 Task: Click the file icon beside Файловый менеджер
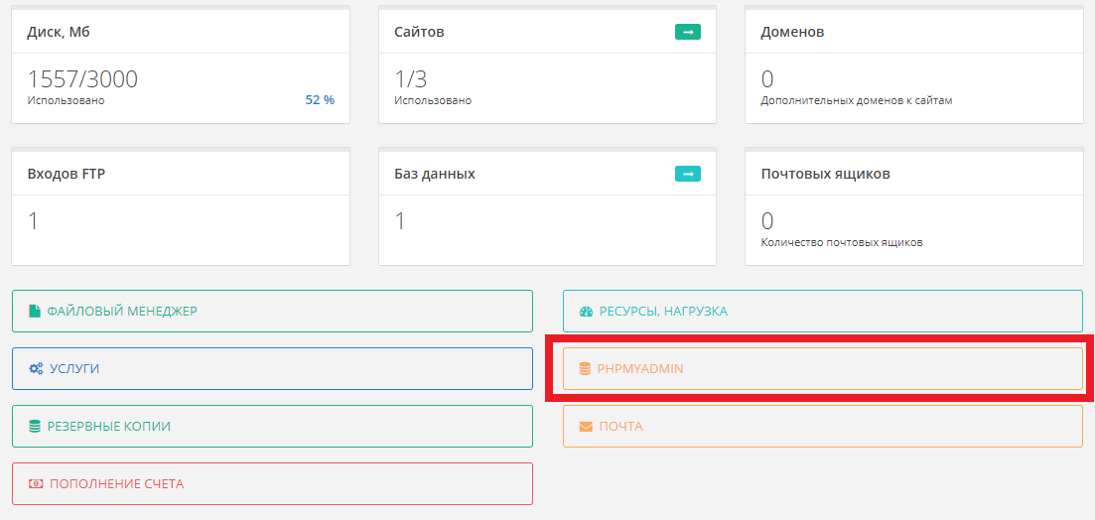pos(34,311)
